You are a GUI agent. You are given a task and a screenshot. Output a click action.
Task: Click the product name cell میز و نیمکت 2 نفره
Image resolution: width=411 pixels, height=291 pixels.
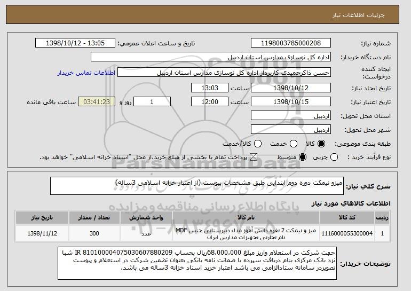click(x=246, y=233)
